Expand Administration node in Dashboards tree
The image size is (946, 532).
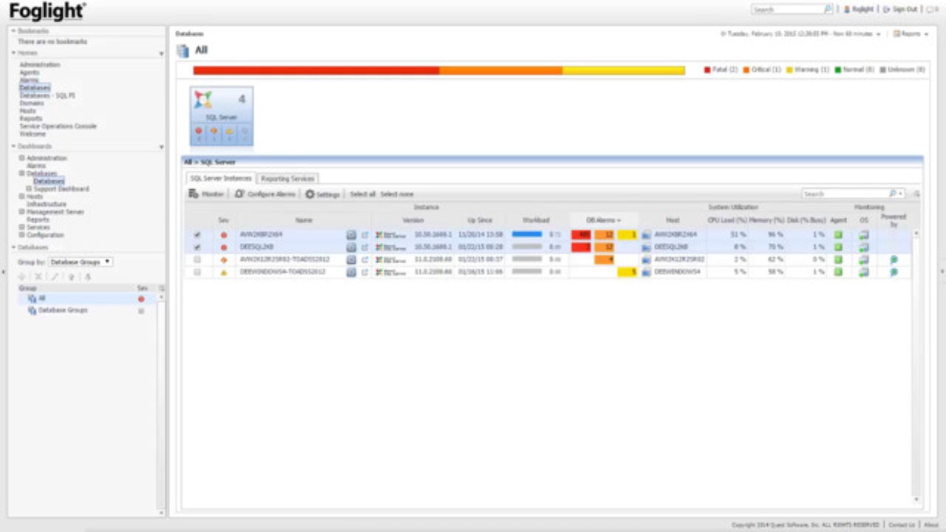[21, 158]
